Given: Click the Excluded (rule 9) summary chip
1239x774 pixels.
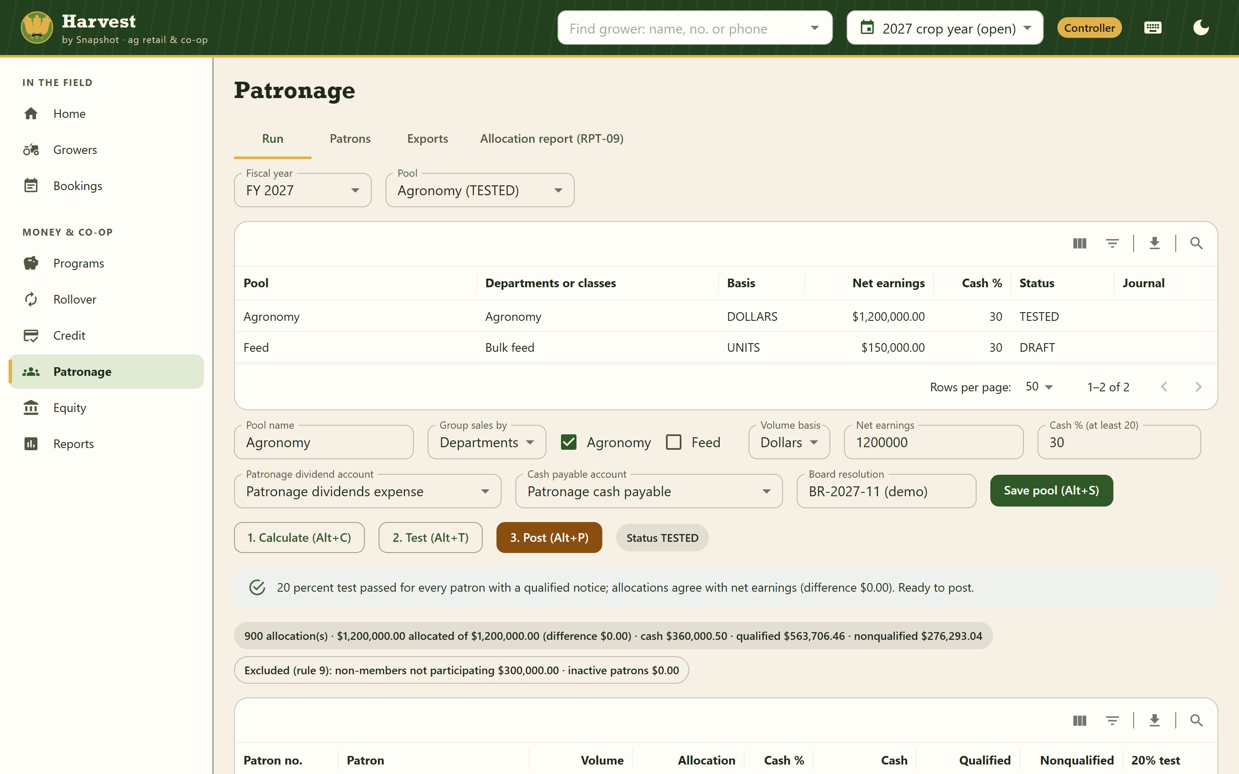Looking at the screenshot, I should (x=461, y=670).
